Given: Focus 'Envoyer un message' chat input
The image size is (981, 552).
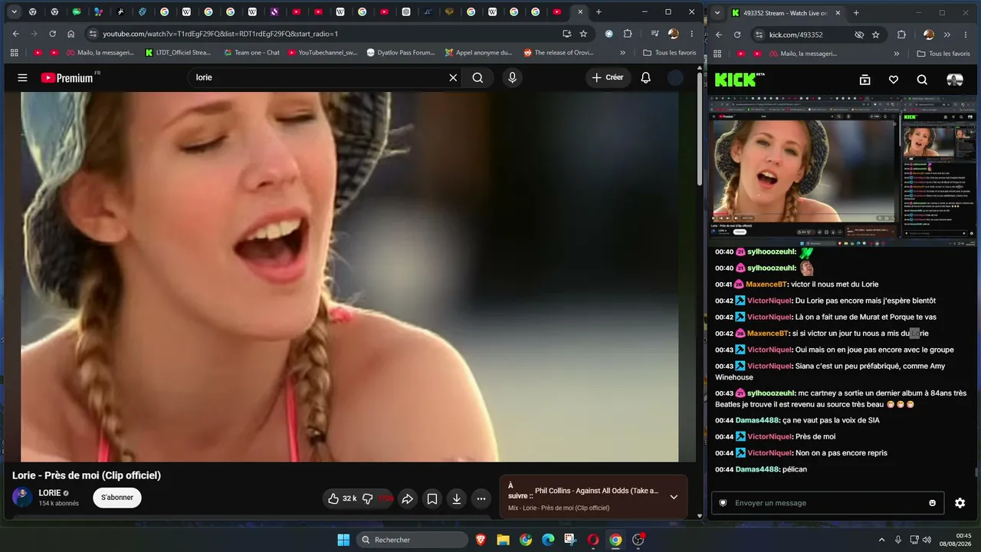Looking at the screenshot, I should [x=827, y=503].
